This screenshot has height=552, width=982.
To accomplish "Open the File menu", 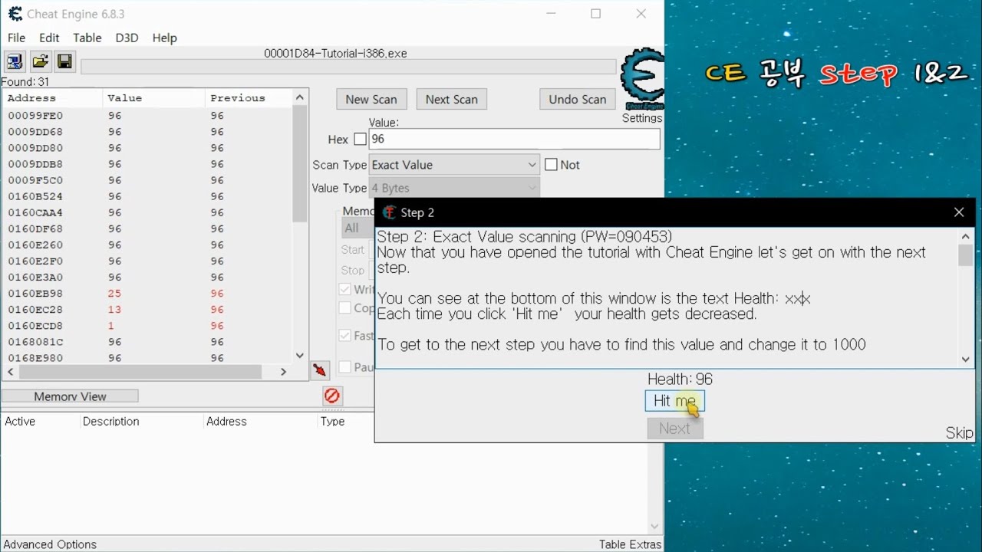I will [16, 38].
